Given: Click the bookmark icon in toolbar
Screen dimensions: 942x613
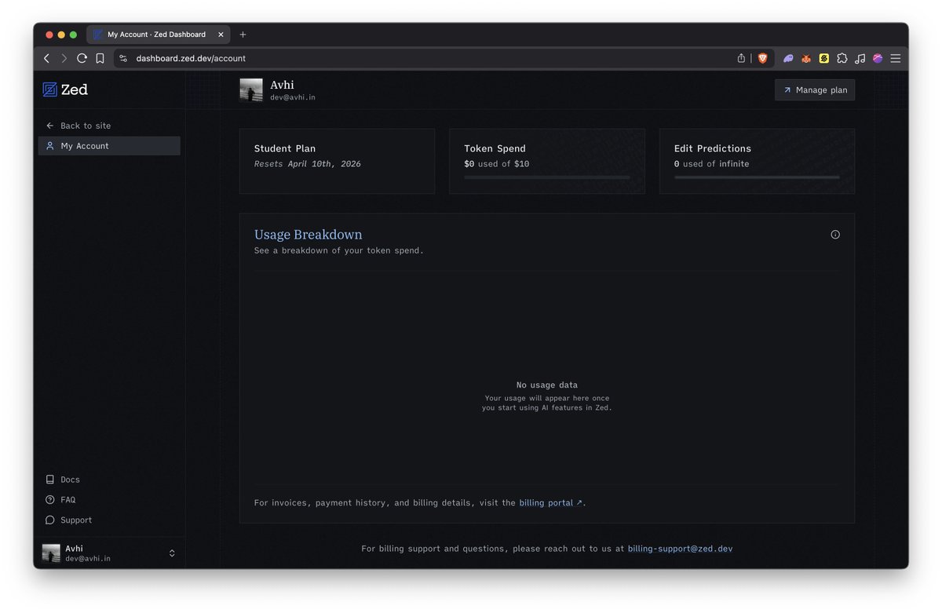Looking at the screenshot, I should 100,58.
